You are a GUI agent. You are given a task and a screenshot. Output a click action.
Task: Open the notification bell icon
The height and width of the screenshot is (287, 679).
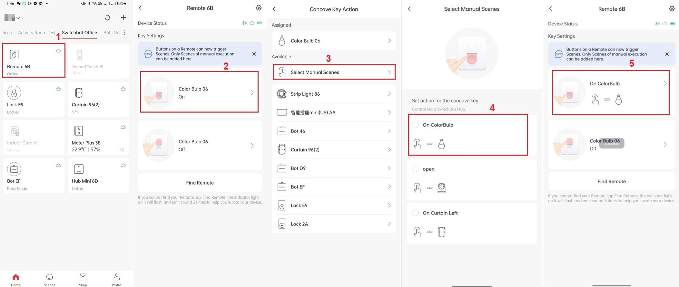pyautogui.click(x=108, y=18)
